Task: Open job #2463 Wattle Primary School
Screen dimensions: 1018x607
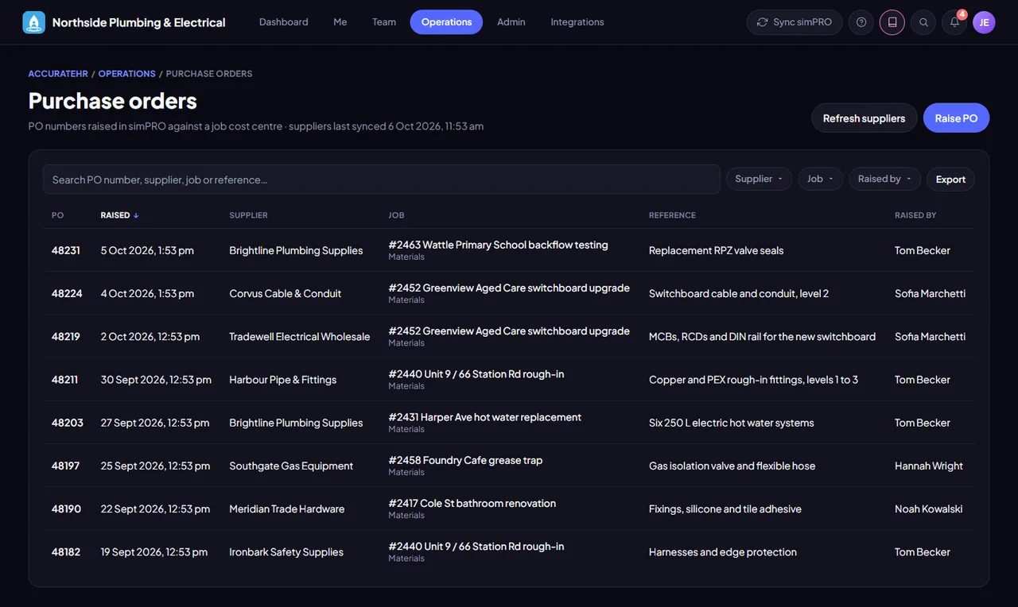Action: 498,245
